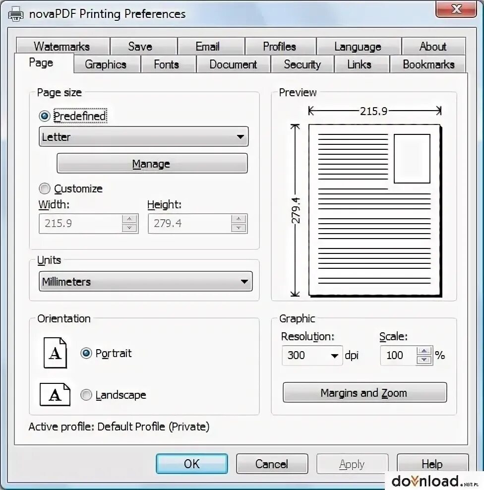Open the Bookmarks tab

[x=428, y=64]
